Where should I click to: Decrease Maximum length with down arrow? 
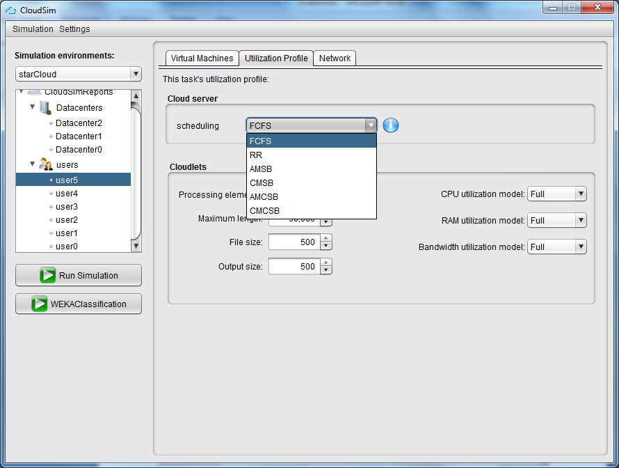(x=325, y=222)
